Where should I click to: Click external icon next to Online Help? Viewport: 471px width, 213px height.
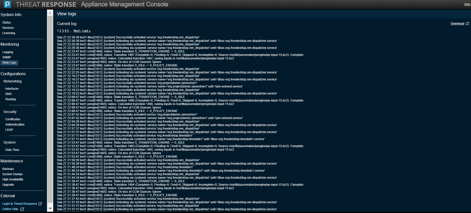click(x=22, y=209)
